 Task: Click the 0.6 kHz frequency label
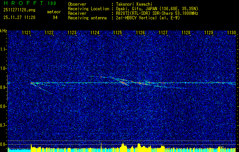(x=3, y=144)
